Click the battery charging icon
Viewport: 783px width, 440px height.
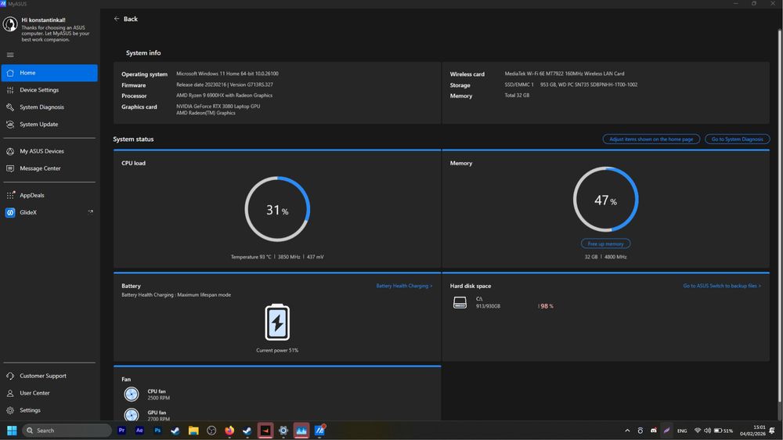click(277, 323)
